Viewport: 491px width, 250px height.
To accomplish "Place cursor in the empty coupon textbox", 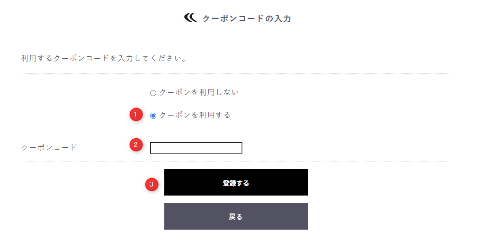I will tap(196, 148).
